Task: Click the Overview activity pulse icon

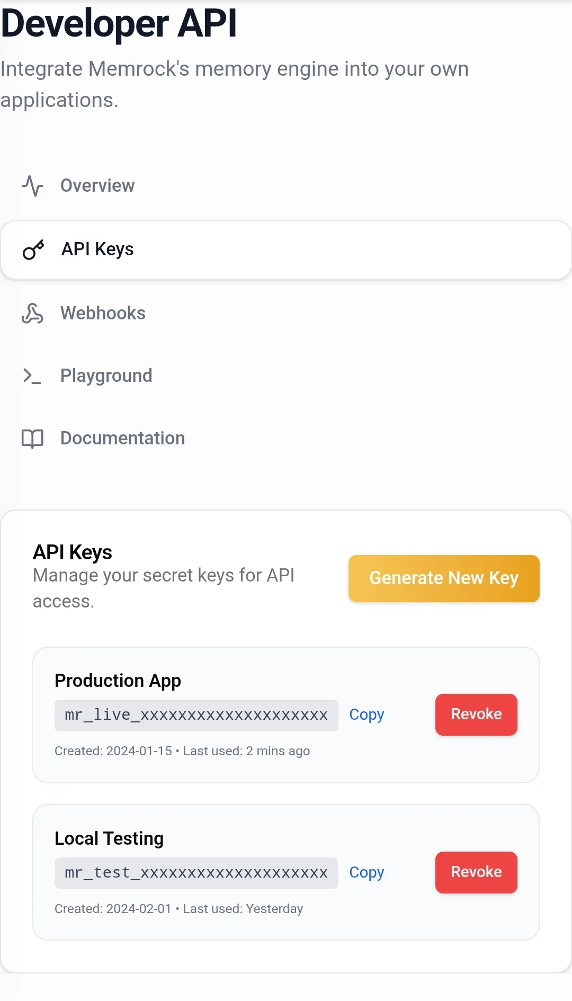Action: pyautogui.click(x=32, y=186)
